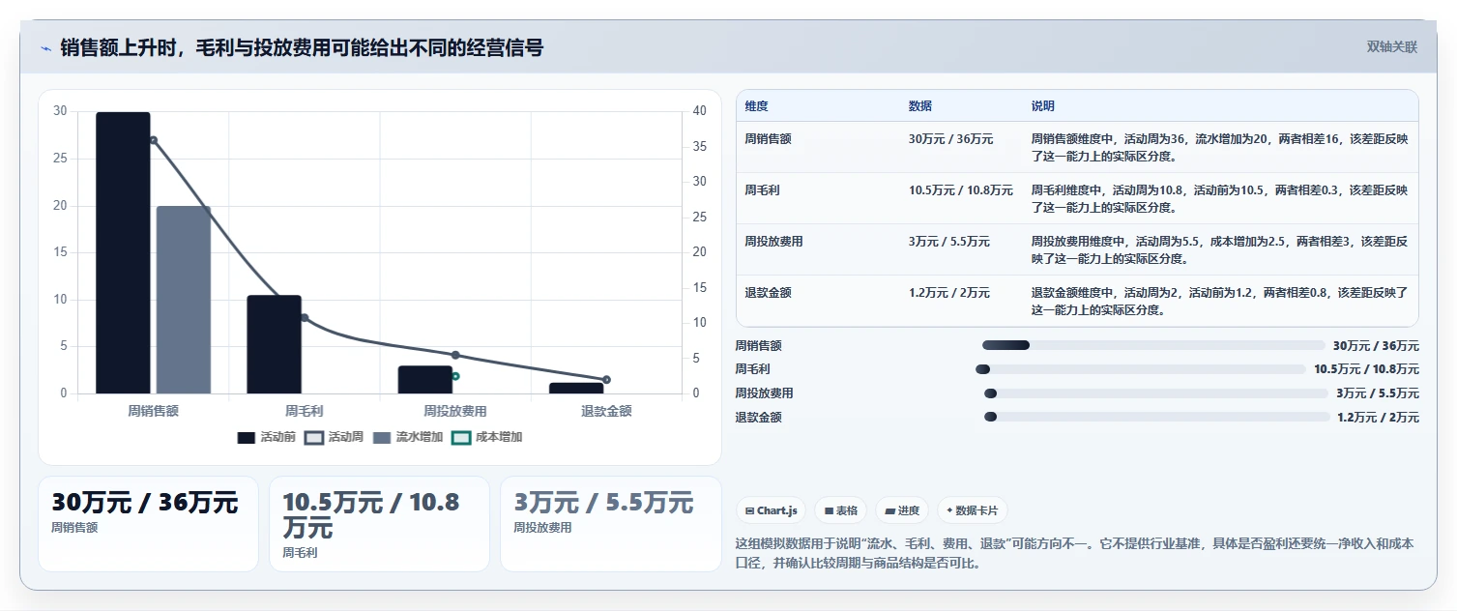Click the 退款金额 x-axis label

(606, 411)
